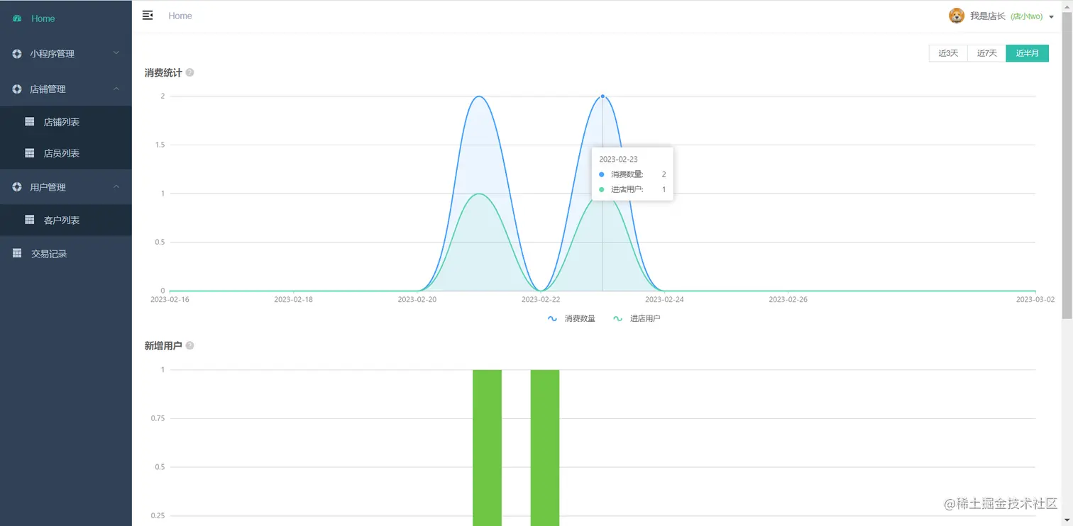Collapse the 用户管理 menu
The image size is (1073, 526).
[x=66, y=187]
